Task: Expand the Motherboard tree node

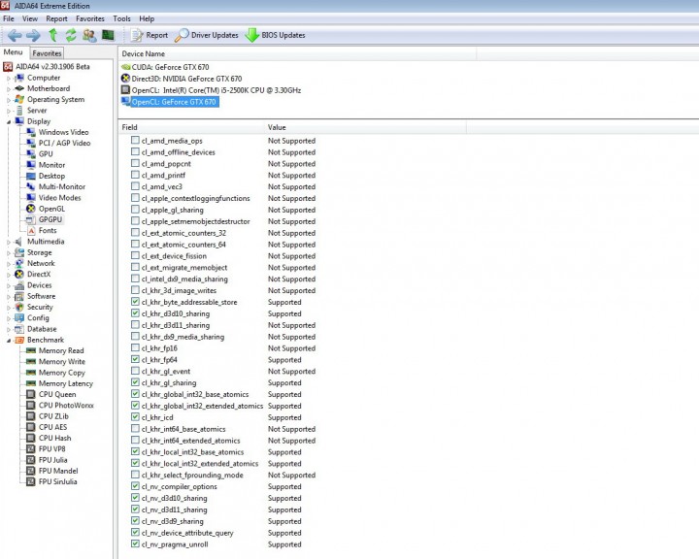Action: 9,88
